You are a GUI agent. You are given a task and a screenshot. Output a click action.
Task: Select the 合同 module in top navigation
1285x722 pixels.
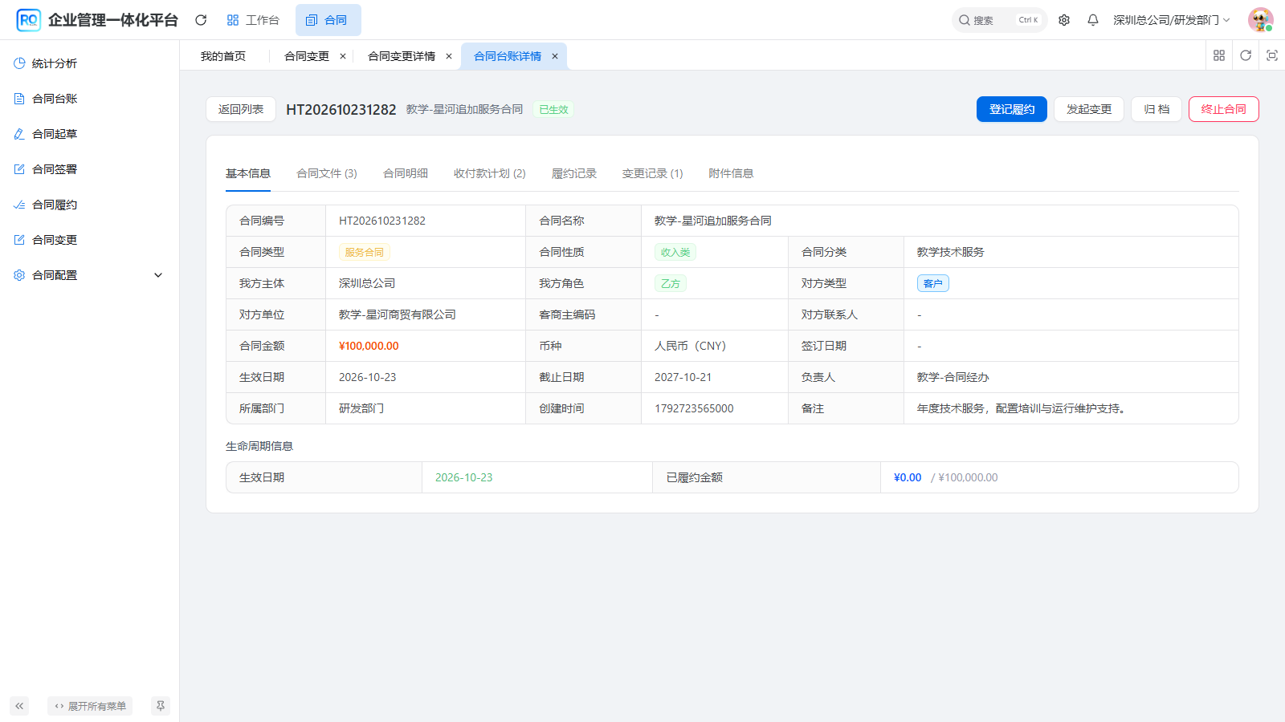coord(328,20)
